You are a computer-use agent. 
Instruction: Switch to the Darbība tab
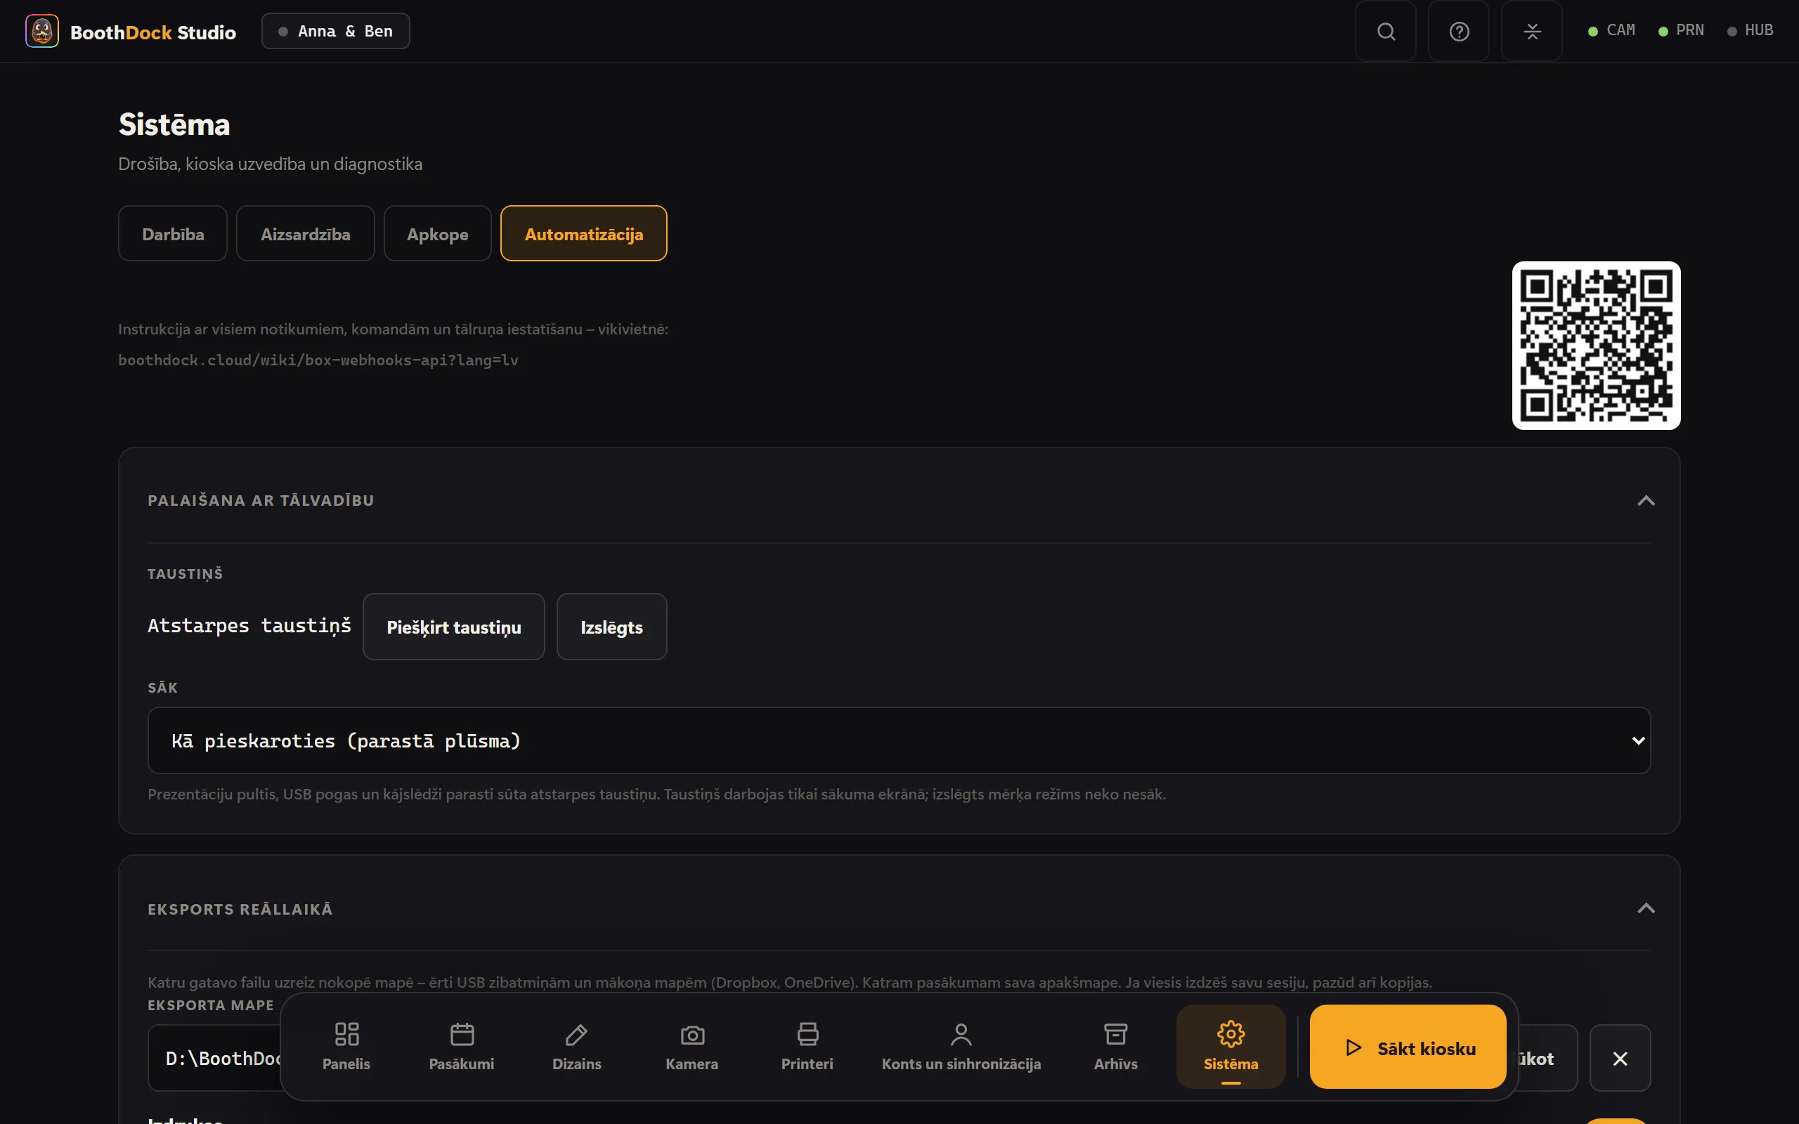point(172,233)
